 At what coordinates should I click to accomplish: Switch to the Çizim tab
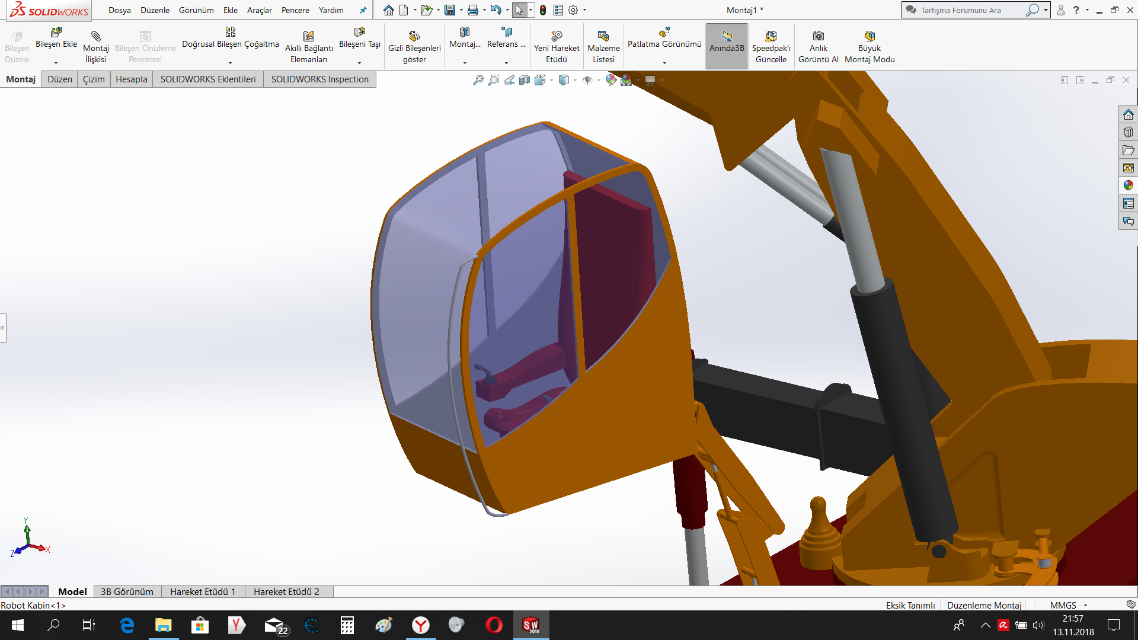94,79
